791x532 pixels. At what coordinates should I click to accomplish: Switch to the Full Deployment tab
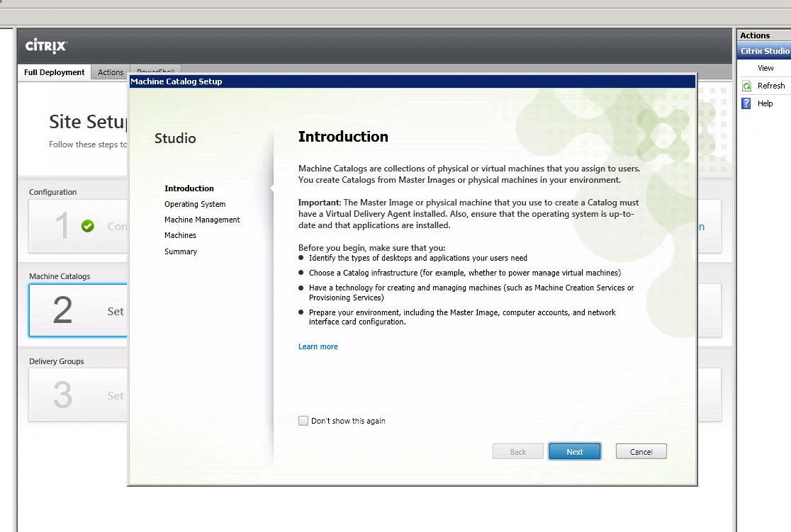(x=54, y=72)
